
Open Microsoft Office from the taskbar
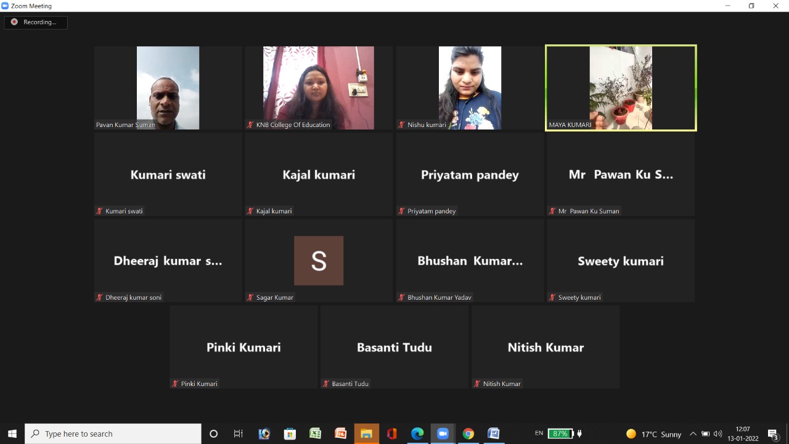pos(391,434)
